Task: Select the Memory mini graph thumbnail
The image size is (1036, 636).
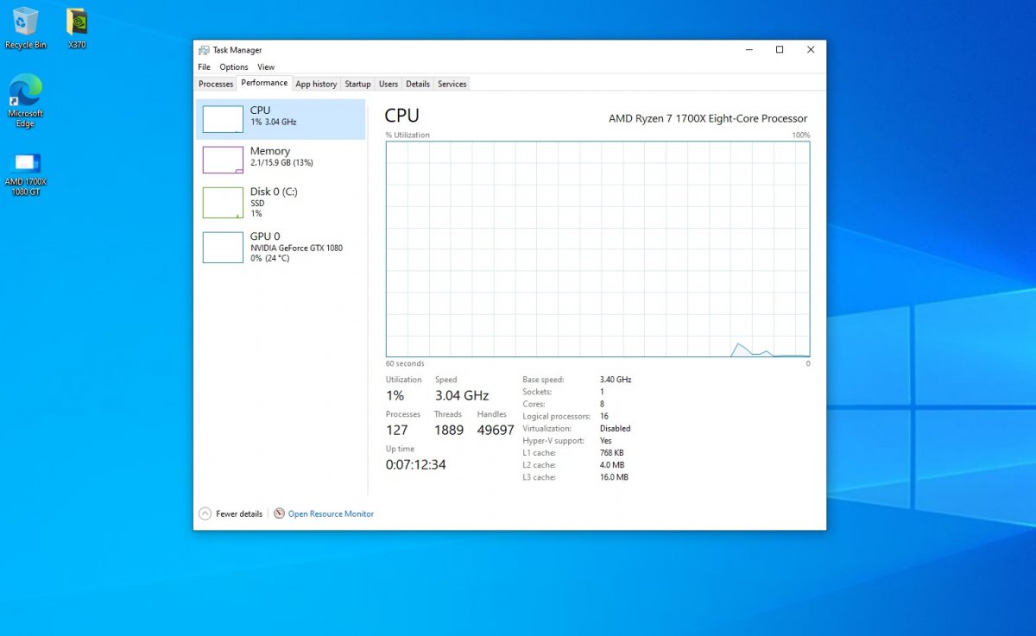Action: [x=223, y=160]
